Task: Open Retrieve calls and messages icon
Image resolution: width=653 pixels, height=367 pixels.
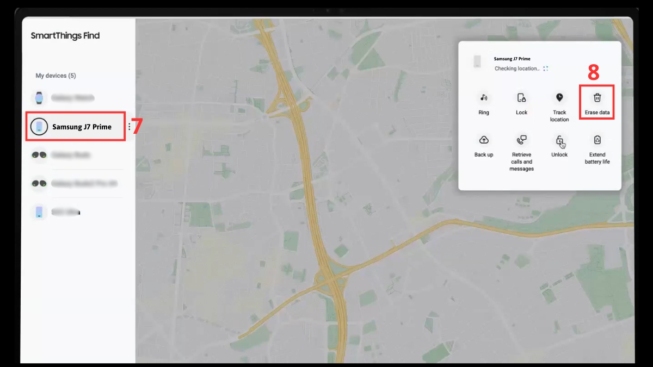Action: pyautogui.click(x=521, y=140)
